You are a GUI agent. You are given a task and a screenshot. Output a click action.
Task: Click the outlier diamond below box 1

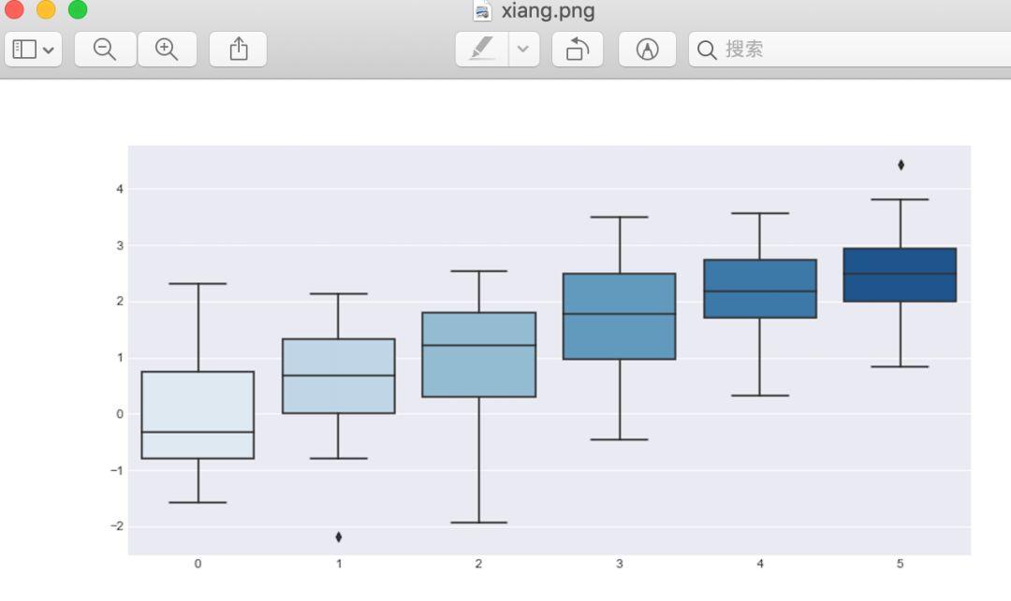click(x=339, y=537)
